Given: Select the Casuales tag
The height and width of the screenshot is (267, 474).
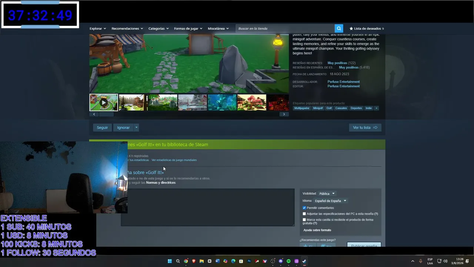Looking at the screenshot, I should [341, 108].
